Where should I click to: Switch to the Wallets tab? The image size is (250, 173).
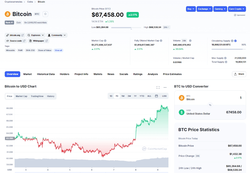[x=98, y=74]
